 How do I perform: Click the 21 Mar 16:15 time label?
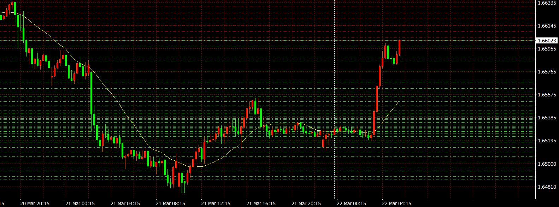click(x=261, y=203)
